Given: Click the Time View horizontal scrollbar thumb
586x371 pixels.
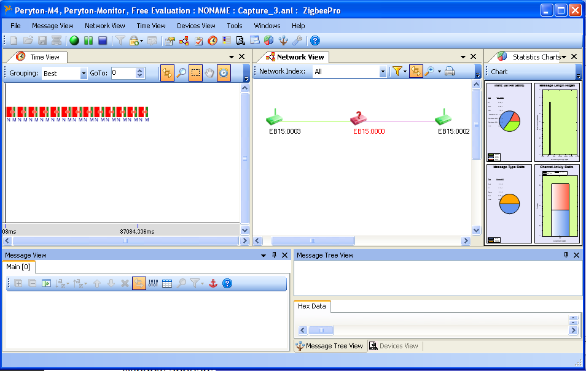Looking at the screenshot, I should point(125,241).
